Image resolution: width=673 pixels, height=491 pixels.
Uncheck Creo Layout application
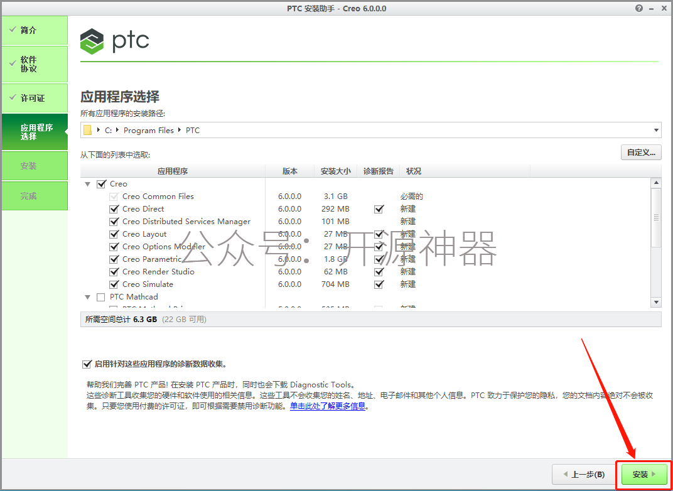pyautogui.click(x=114, y=234)
